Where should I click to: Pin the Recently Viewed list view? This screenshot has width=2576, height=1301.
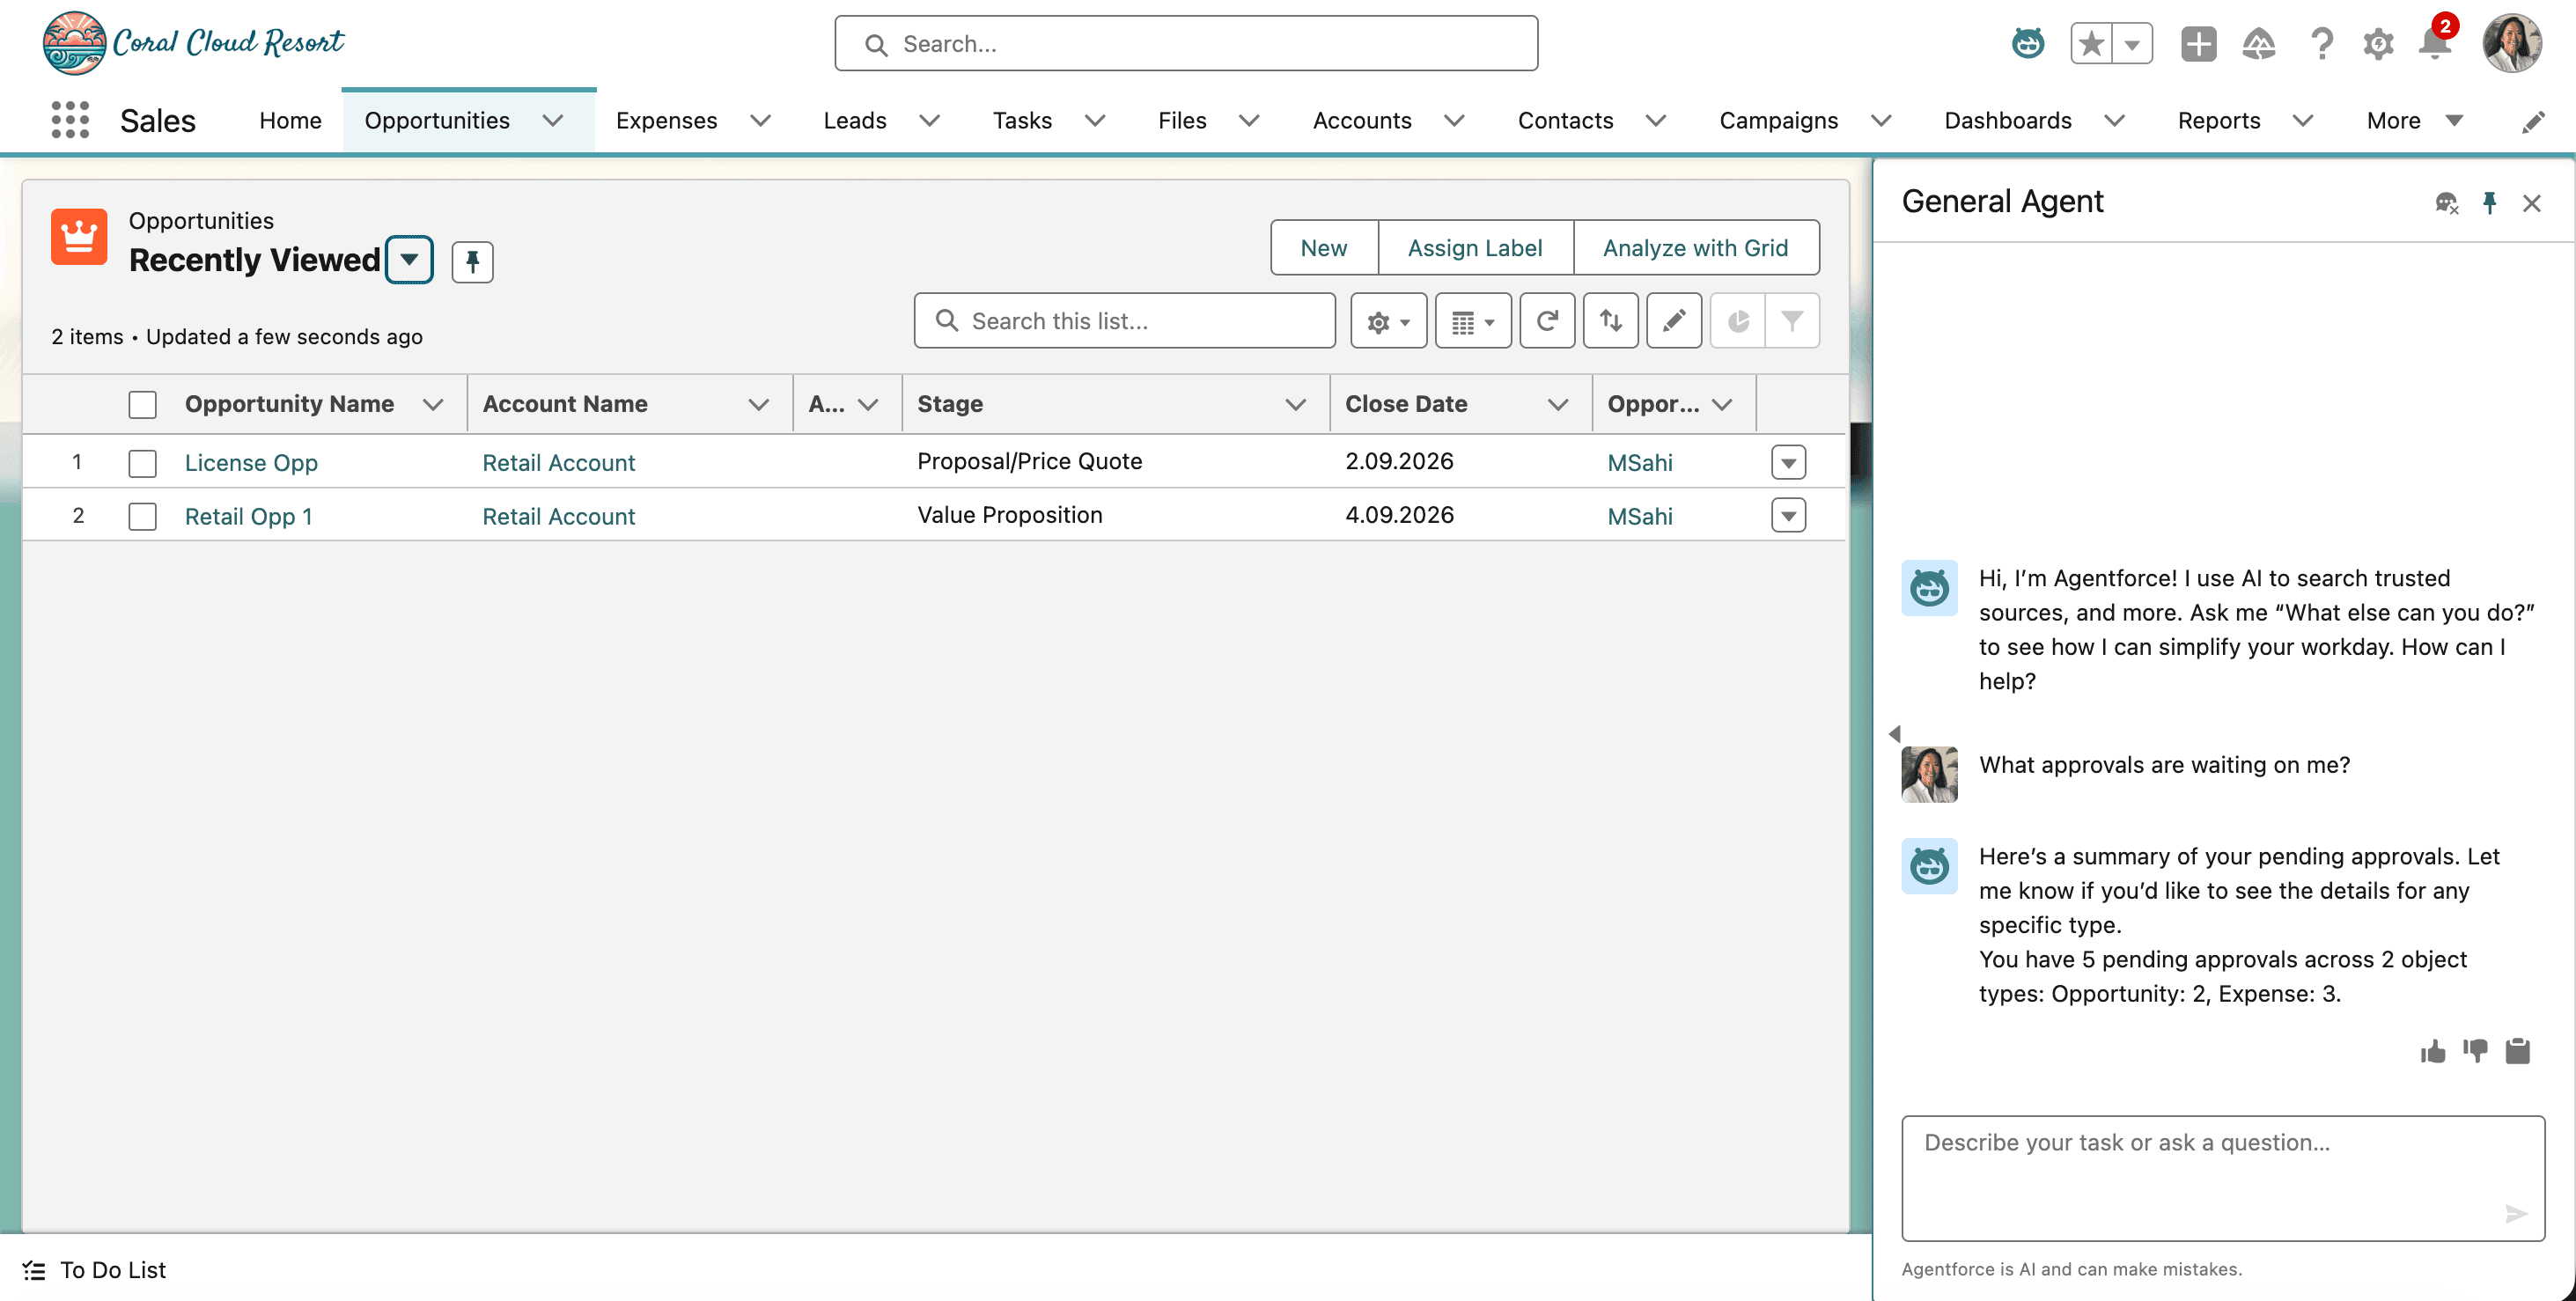tap(472, 261)
